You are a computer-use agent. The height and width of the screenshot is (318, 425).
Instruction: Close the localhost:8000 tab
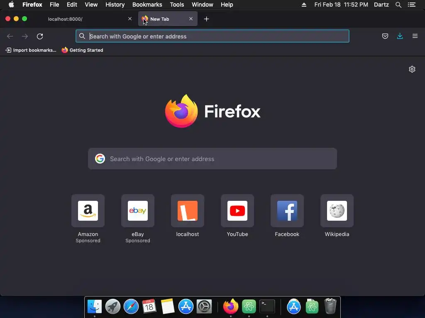pos(130,19)
